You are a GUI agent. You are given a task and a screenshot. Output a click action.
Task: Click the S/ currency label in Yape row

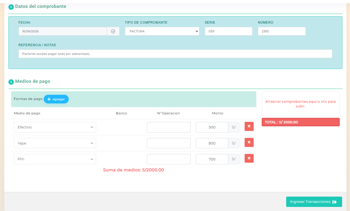[x=234, y=143]
